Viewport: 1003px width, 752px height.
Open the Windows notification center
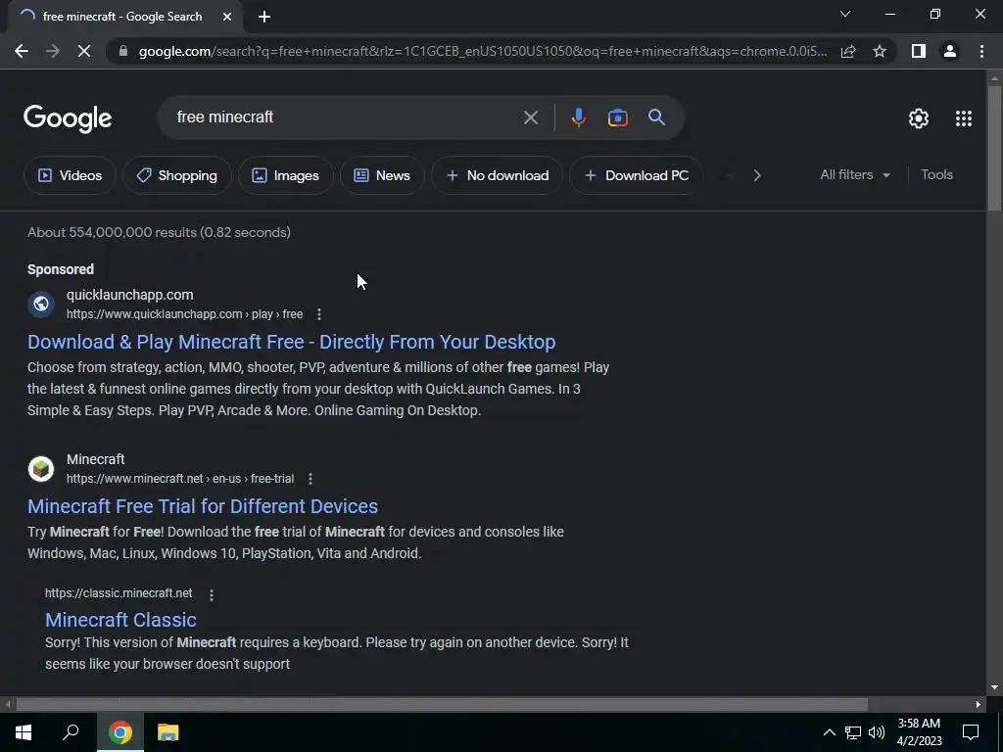[971, 732]
